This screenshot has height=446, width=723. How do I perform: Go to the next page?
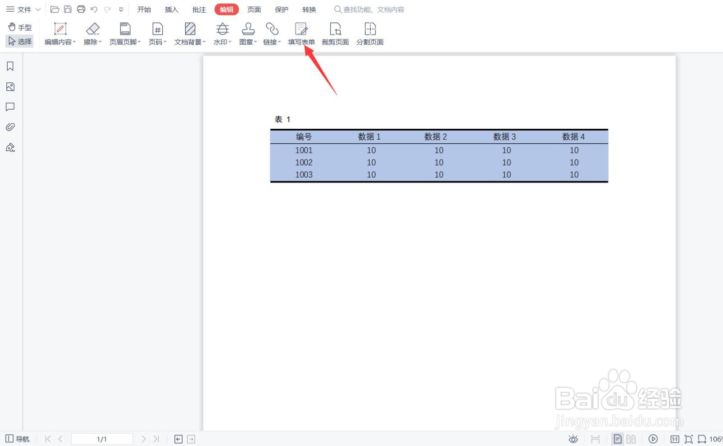tap(144, 439)
